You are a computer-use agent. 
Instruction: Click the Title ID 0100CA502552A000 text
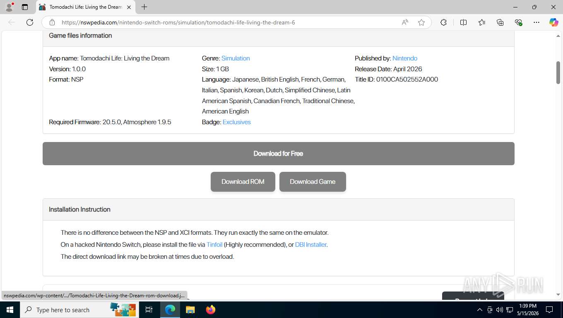point(396,79)
